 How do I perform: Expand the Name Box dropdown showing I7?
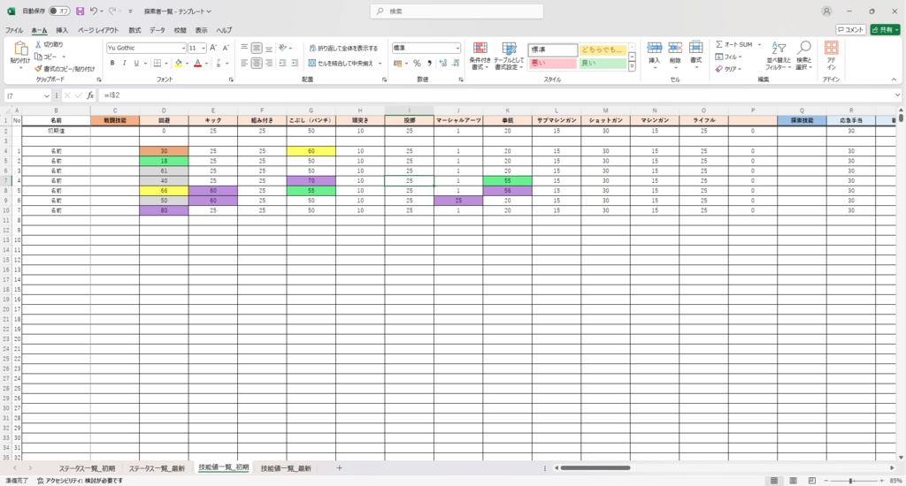click(46, 95)
